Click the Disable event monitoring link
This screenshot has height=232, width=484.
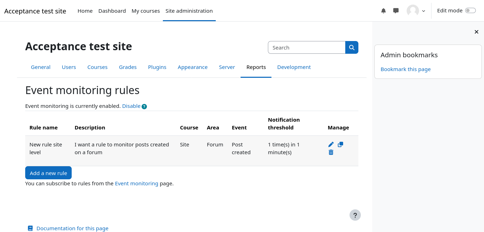(131, 106)
